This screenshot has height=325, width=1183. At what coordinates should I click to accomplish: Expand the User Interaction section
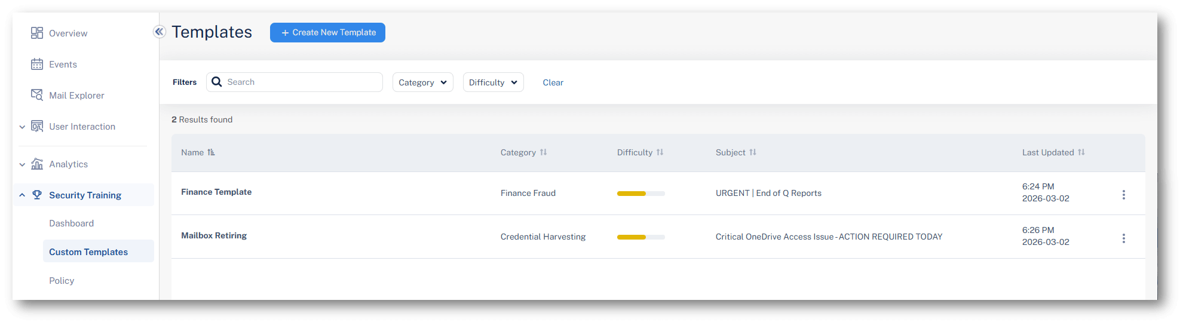[22, 127]
